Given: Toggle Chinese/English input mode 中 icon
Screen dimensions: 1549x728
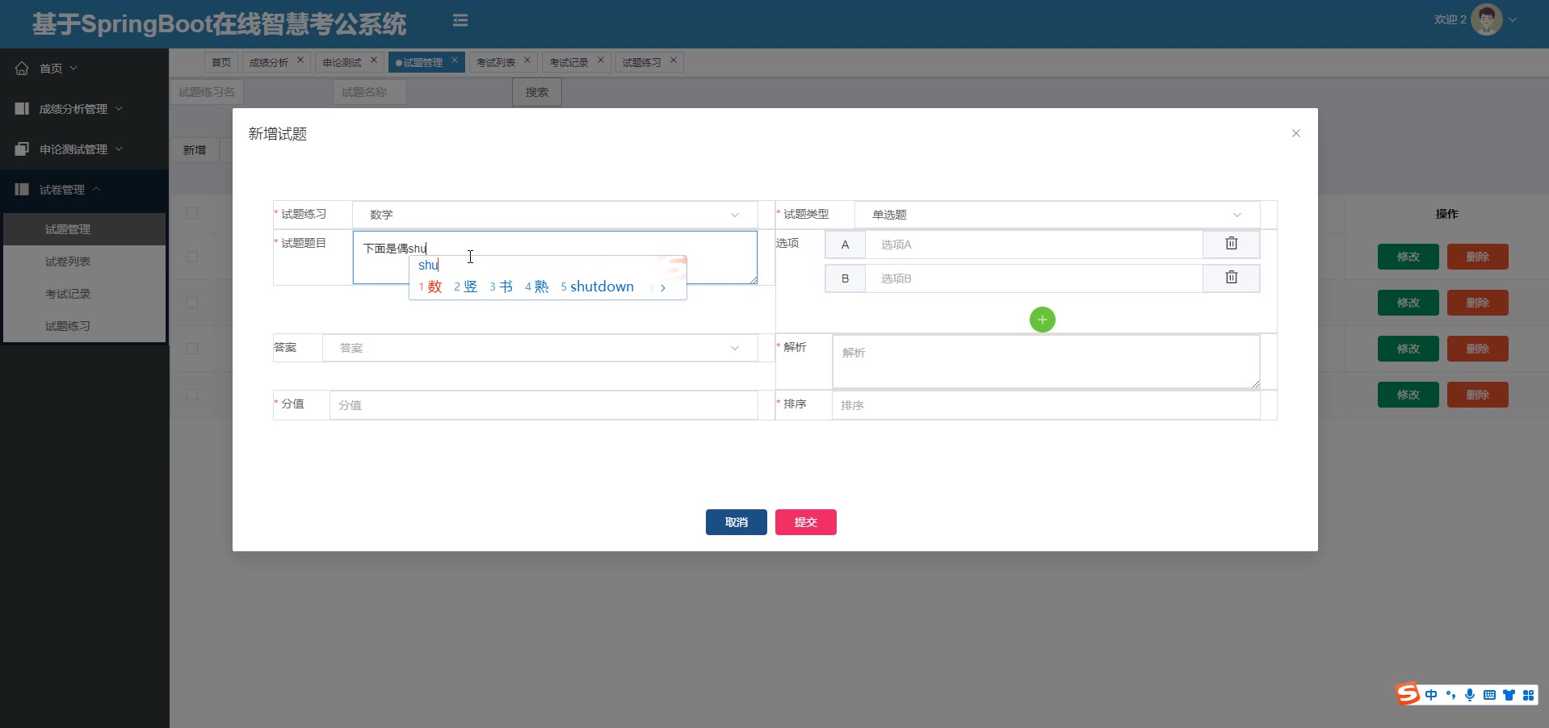Looking at the screenshot, I should [x=1431, y=695].
